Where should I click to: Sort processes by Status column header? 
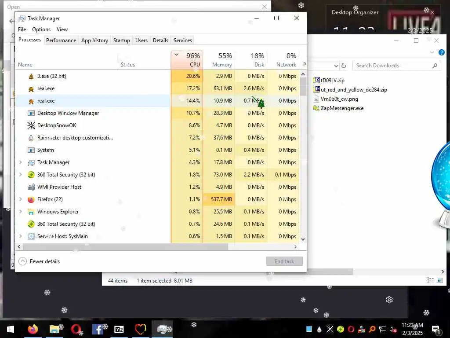pyautogui.click(x=144, y=60)
